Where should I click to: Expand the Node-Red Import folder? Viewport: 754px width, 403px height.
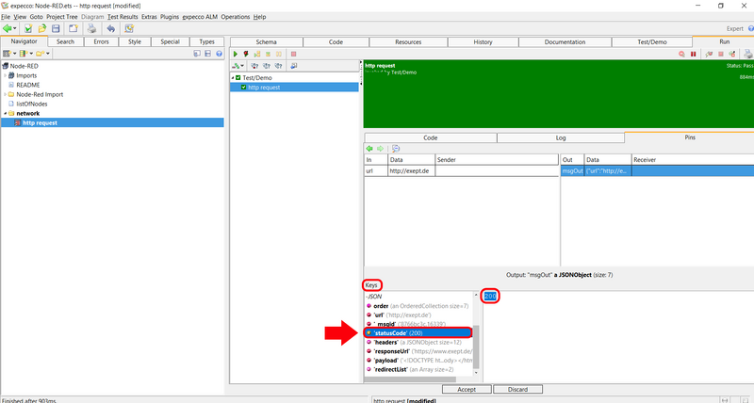tap(4, 94)
